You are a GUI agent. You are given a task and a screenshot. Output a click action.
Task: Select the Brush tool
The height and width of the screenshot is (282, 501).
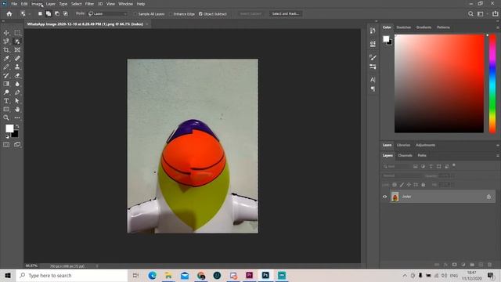click(x=6, y=67)
